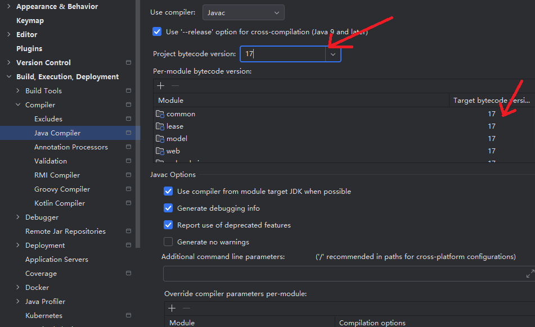Add a per-module bytecode version entry
Image resolution: width=535 pixels, height=327 pixels.
[x=161, y=86]
